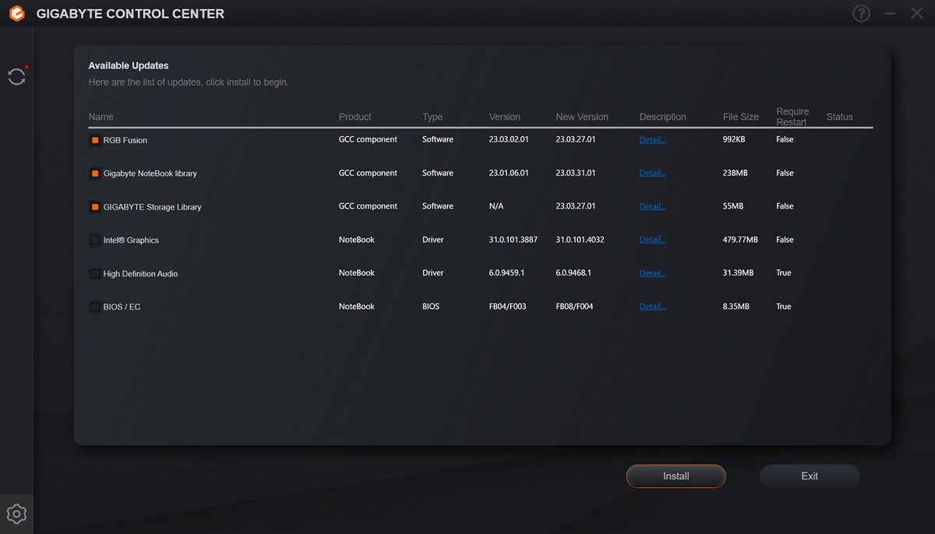Minimize the Gigabyte Control Center window

click(890, 14)
